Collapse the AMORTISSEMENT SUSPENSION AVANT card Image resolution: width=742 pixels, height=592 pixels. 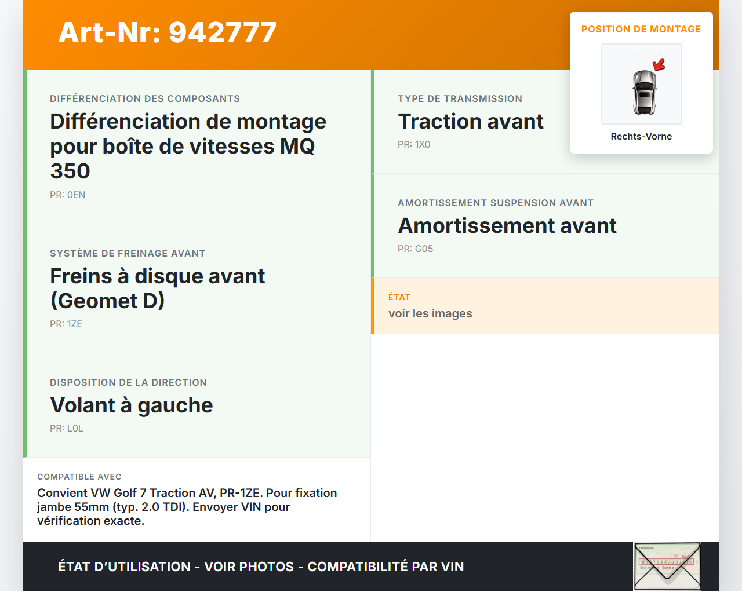pyautogui.click(x=496, y=203)
